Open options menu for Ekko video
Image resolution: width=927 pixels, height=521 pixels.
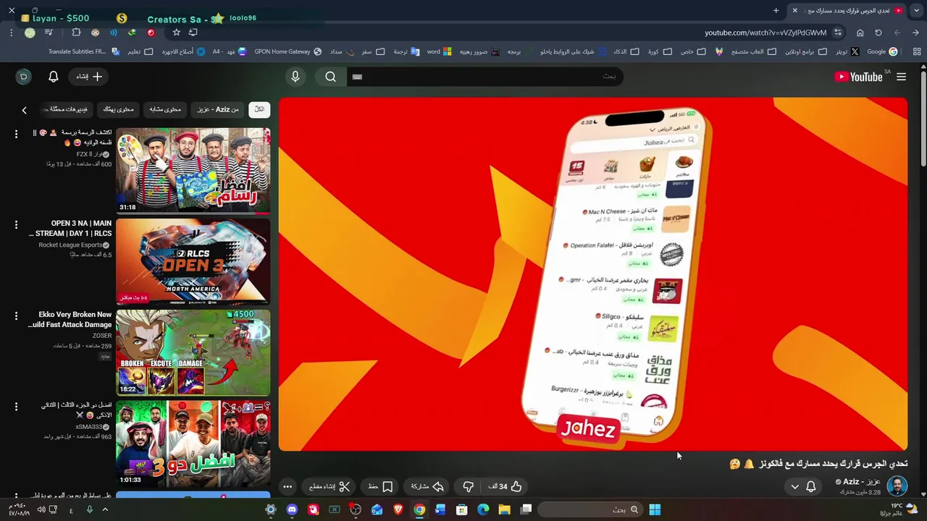[x=16, y=316]
